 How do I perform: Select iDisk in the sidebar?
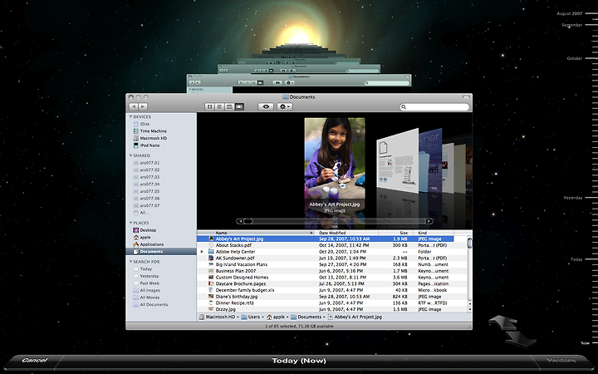145,124
